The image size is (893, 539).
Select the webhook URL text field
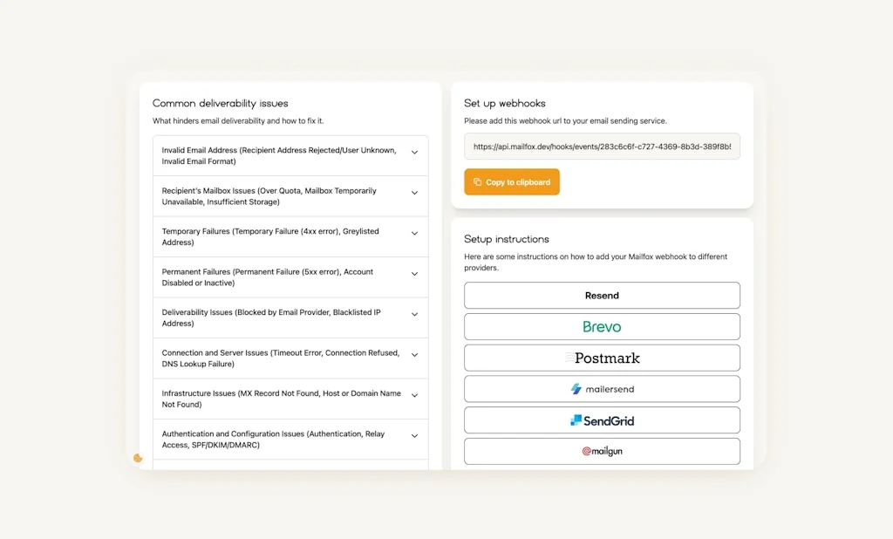(x=601, y=147)
